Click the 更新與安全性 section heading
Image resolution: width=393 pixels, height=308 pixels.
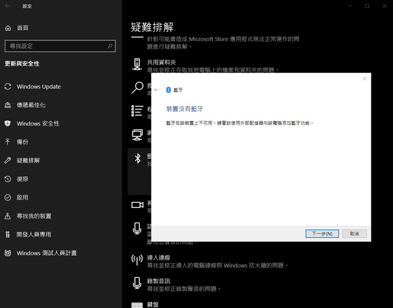22,64
